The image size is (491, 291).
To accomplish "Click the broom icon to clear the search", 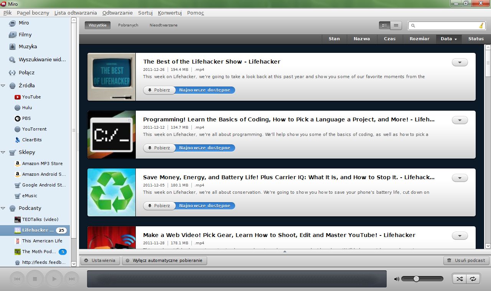I will (481, 26).
